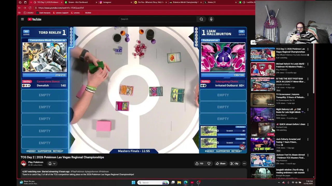Switch to the Home / X tab
The height and width of the screenshot is (186, 332).
tap(220, 2)
